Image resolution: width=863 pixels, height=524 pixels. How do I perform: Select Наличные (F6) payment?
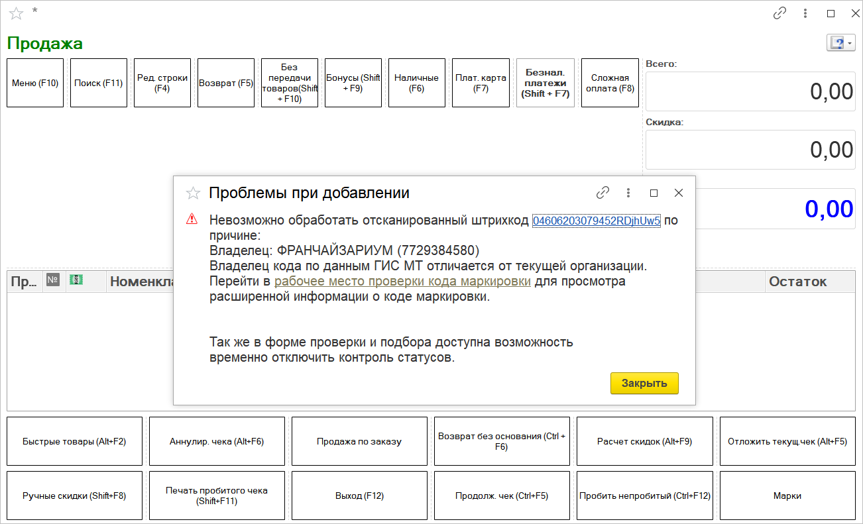pos(416,83)
